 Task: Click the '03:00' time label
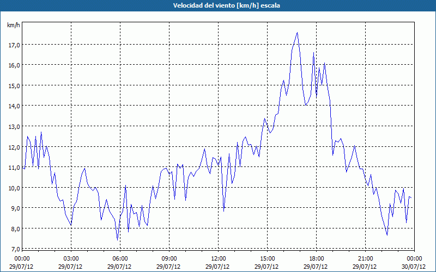pos(71,259)
